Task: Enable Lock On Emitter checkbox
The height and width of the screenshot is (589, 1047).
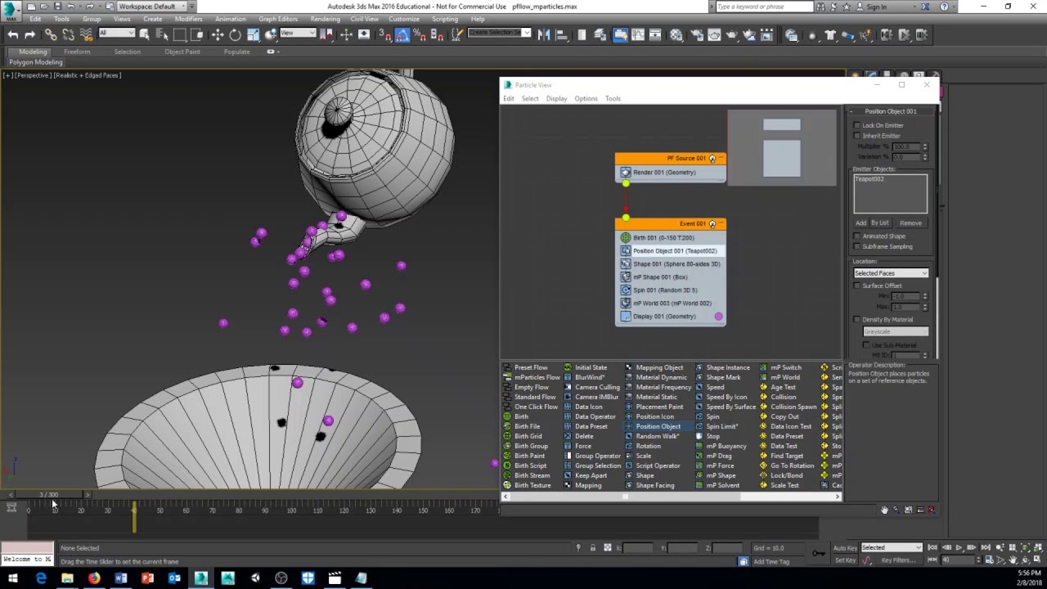Action: (857, 125)
